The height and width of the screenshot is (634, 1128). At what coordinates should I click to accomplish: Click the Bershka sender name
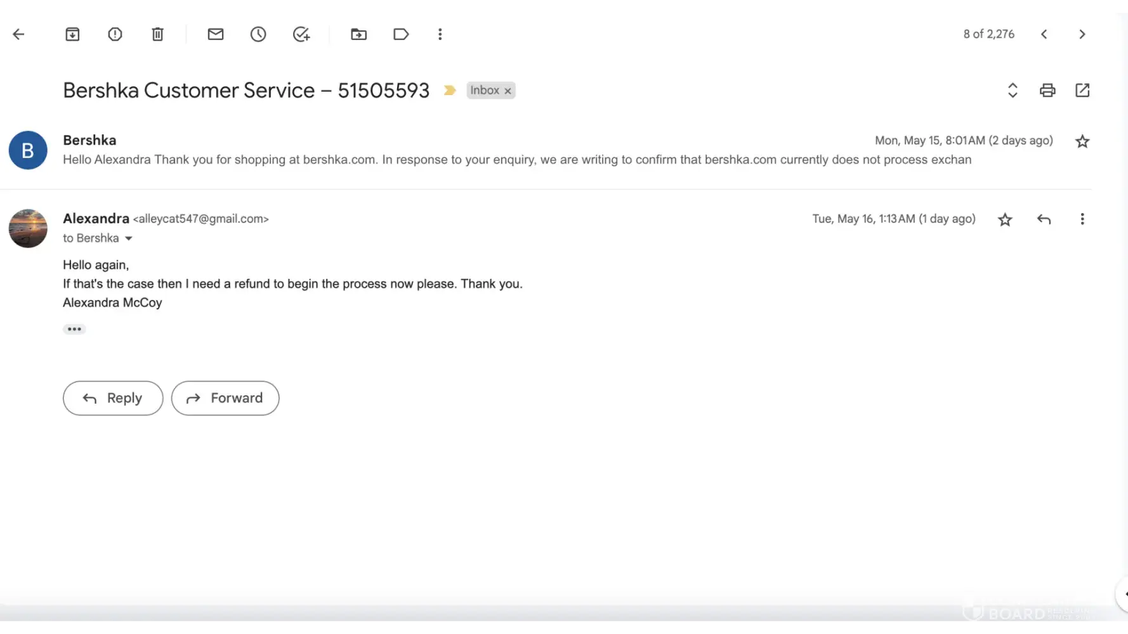coord(89,140)
